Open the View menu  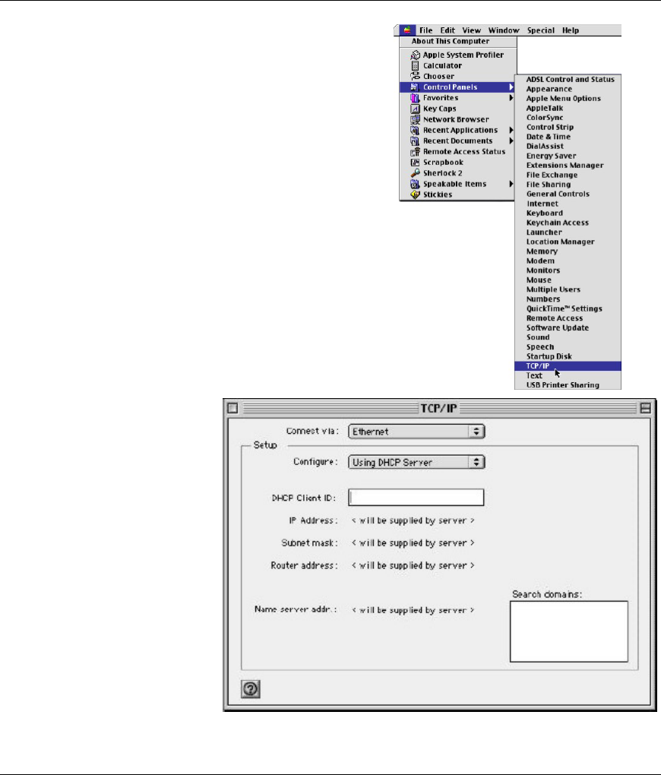(x=471, y=30)
